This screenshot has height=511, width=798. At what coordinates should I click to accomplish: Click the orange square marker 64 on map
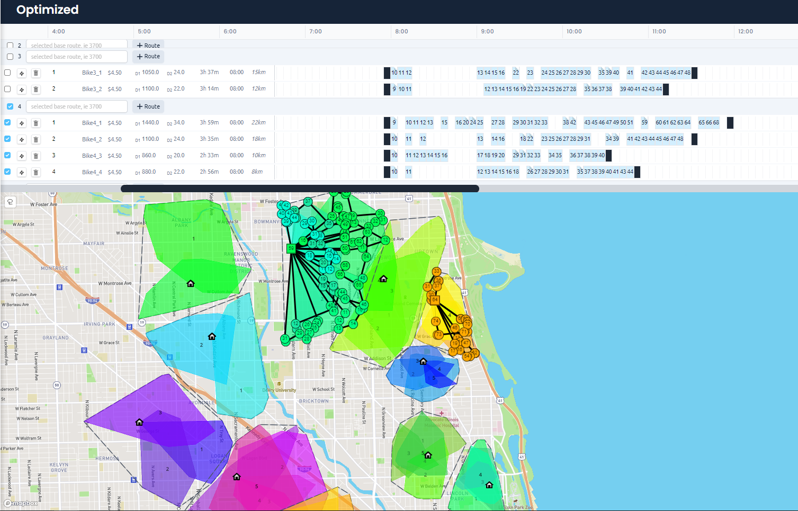tap(435, 300)
